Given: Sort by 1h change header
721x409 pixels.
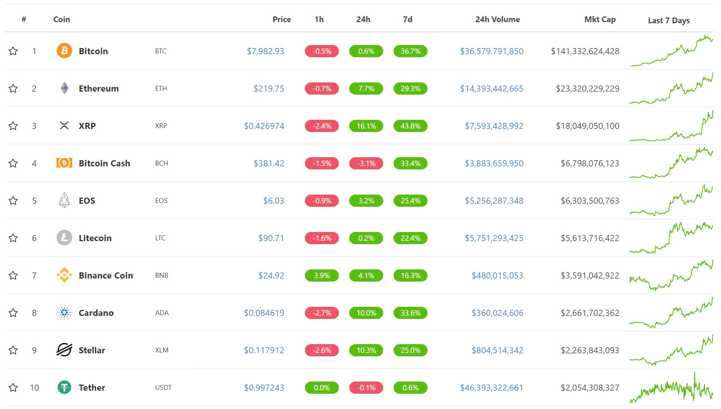Looking at the screenshot, I should click(x=319, y=19).
